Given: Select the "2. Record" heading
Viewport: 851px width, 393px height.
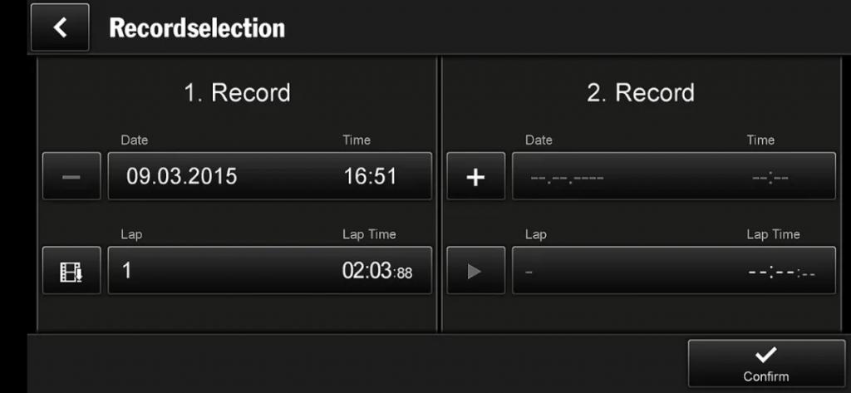Looking at the screenshot, I should click(641, 92).
